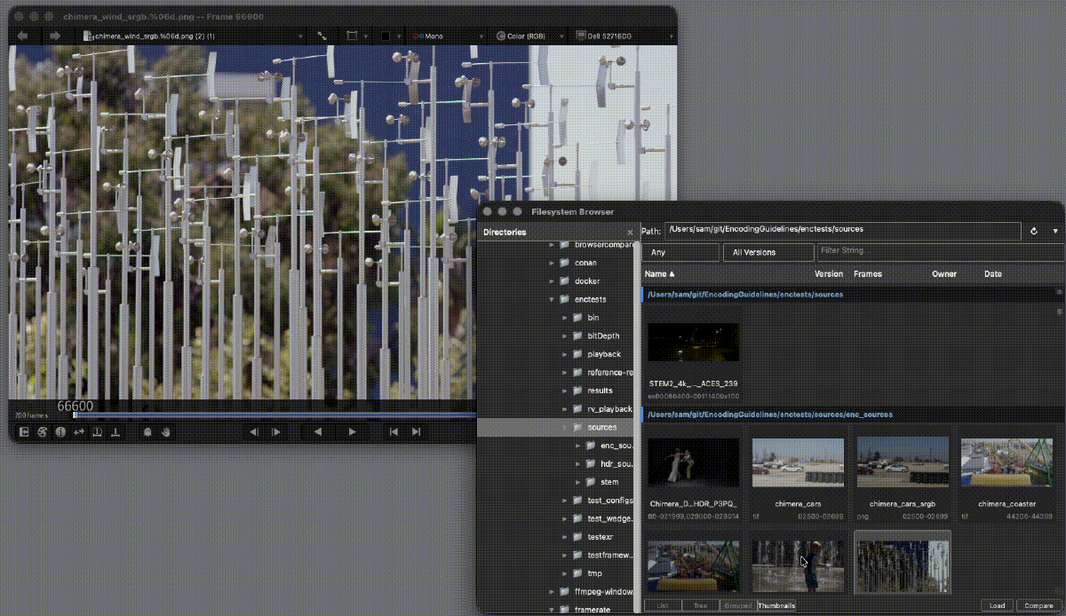Toggle the ping-pong arrows icon in bottom bar
The height and width of the screenshot is (616, 1066).
click(79, 432)
